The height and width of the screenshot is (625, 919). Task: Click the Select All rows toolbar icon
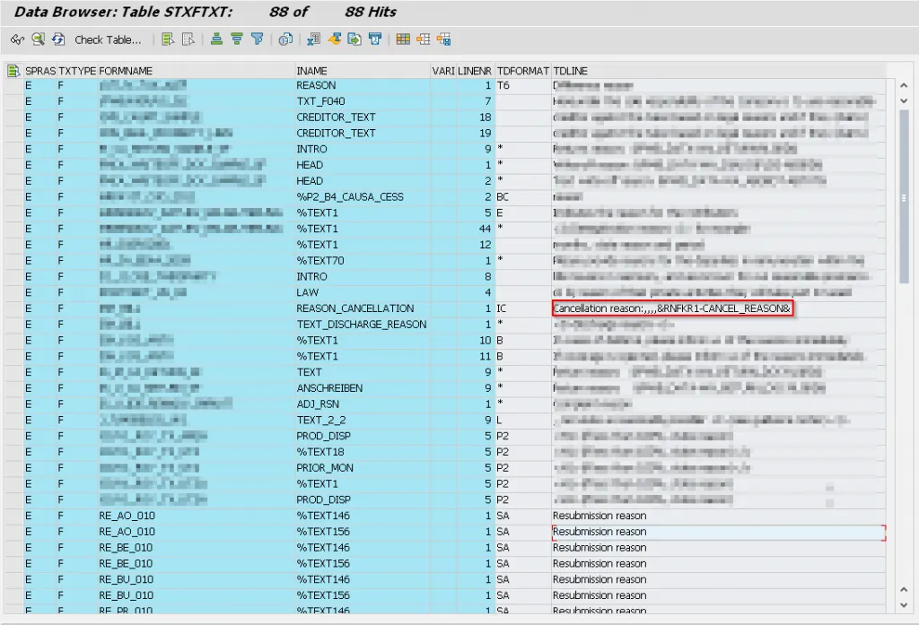click(x=167, y=39)
